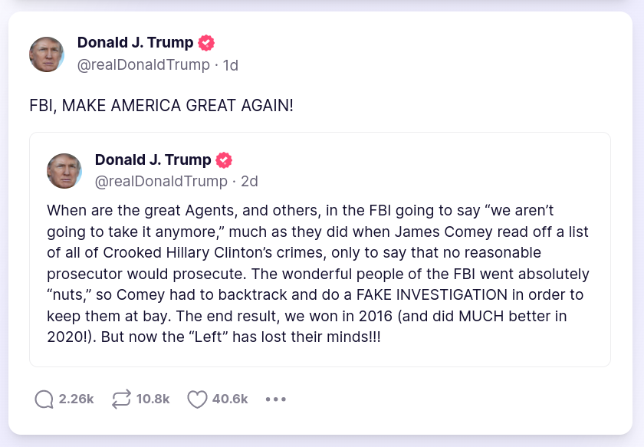Click the main post's @realDonaldTrump handle
The height and width of the screenshot is (447, 644).
(143, 65)
